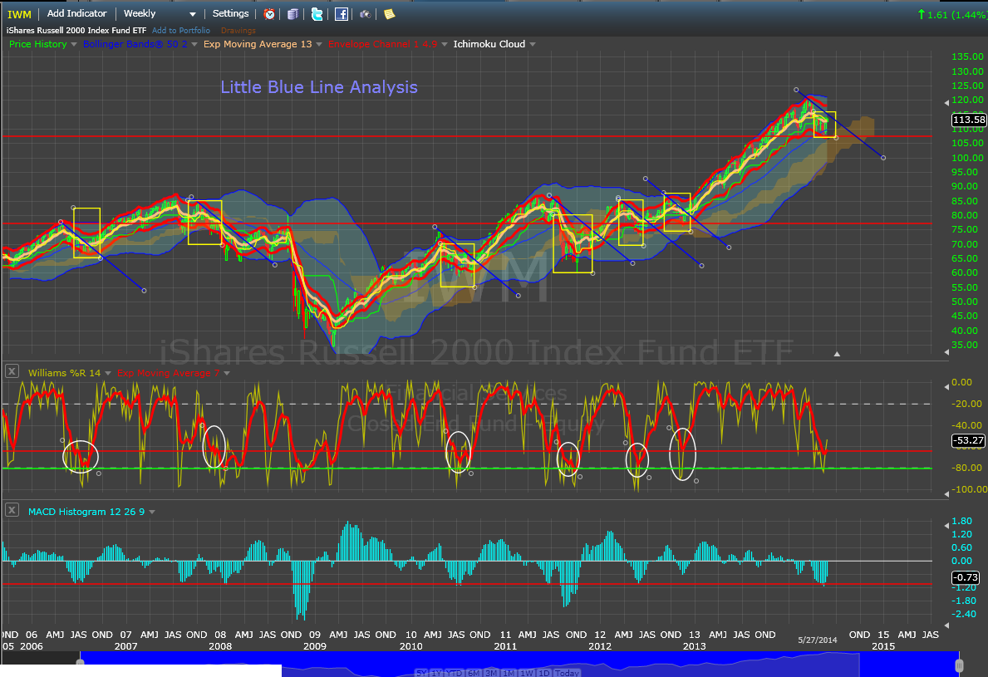
Task: Share chart via the Facebook icon
Action: click(x=341, y=14)
